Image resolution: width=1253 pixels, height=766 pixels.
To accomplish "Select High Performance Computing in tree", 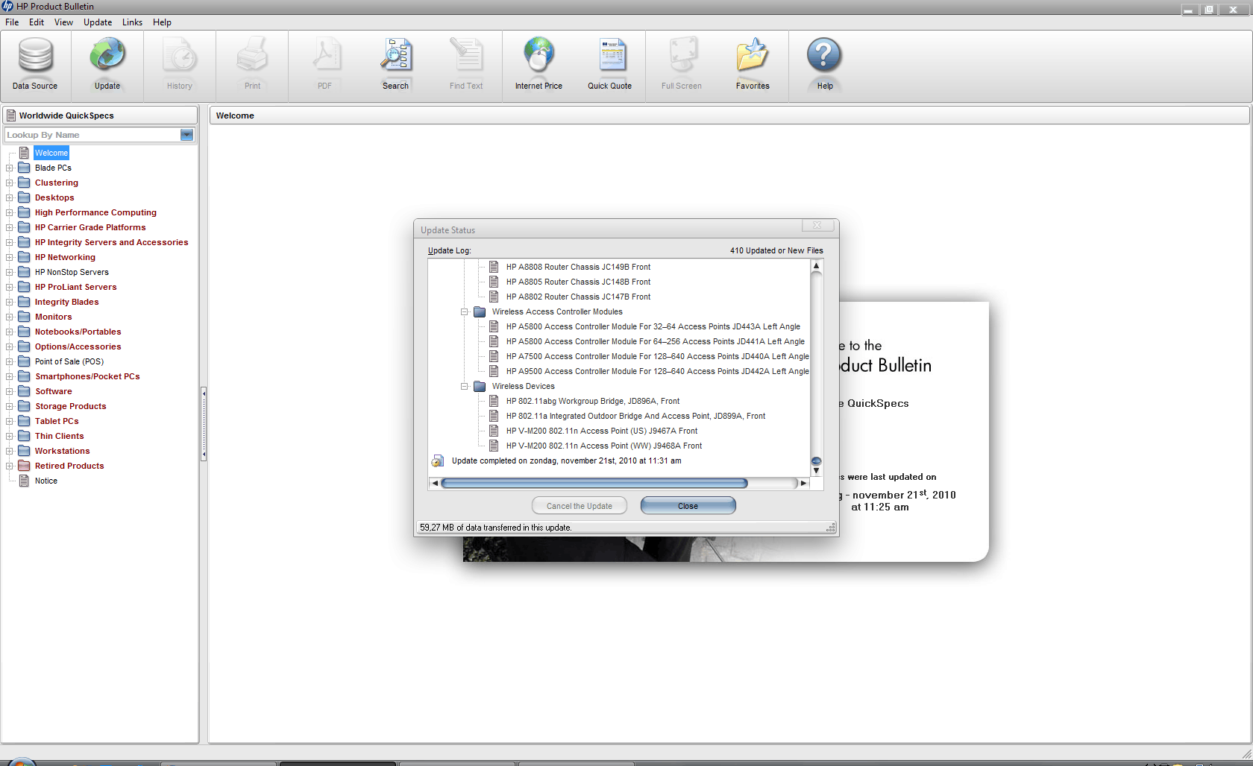I will (95, 212).
